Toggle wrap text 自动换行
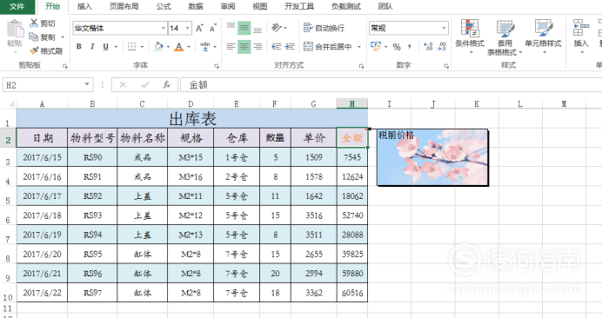This screenshot has width=602, height=318. (x=324, y=28)
